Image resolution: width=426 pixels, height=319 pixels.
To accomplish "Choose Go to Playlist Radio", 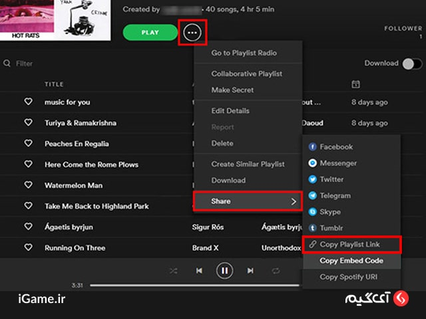I will (244, 53).
